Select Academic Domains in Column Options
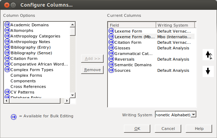The height and width of the screenshot is (138, 217). tap(29, 25)
